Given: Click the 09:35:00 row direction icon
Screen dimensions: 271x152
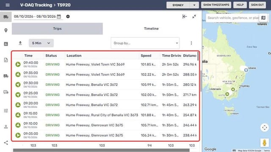Looking at the screenshot, I should 18,74.
